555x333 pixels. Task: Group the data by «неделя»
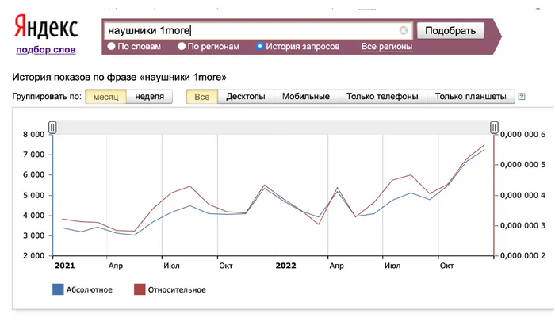[150, 97]
